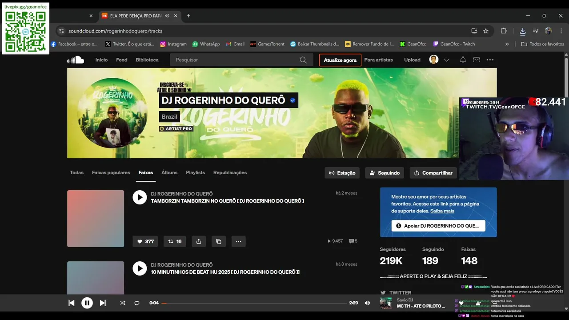Like the TAMBORZIN track with 377 likes
Image resolution: width=569 pixels, height=320 pixels.
point(145,241)
